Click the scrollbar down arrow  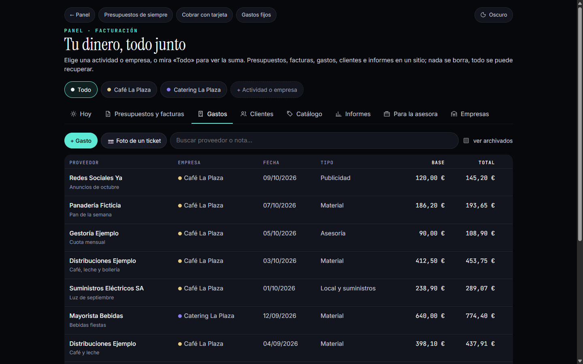580,361
